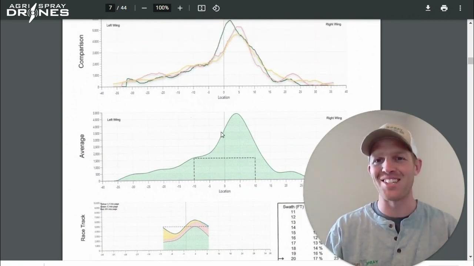Screen dimensions: 474x266
Task: Click 'Location' axis title under Comparison chart
Action: tap(224, 98)
